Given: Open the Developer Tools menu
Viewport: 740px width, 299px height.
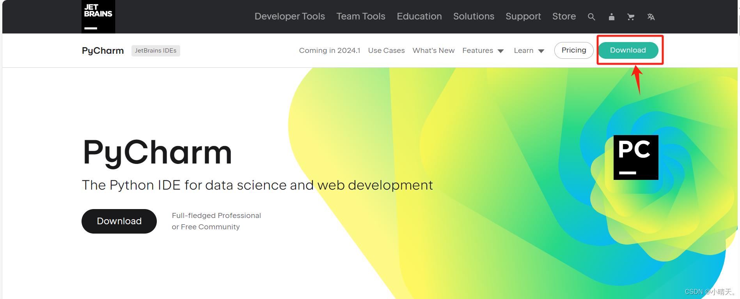Looking at the screenshot, I should click(290, 16).
